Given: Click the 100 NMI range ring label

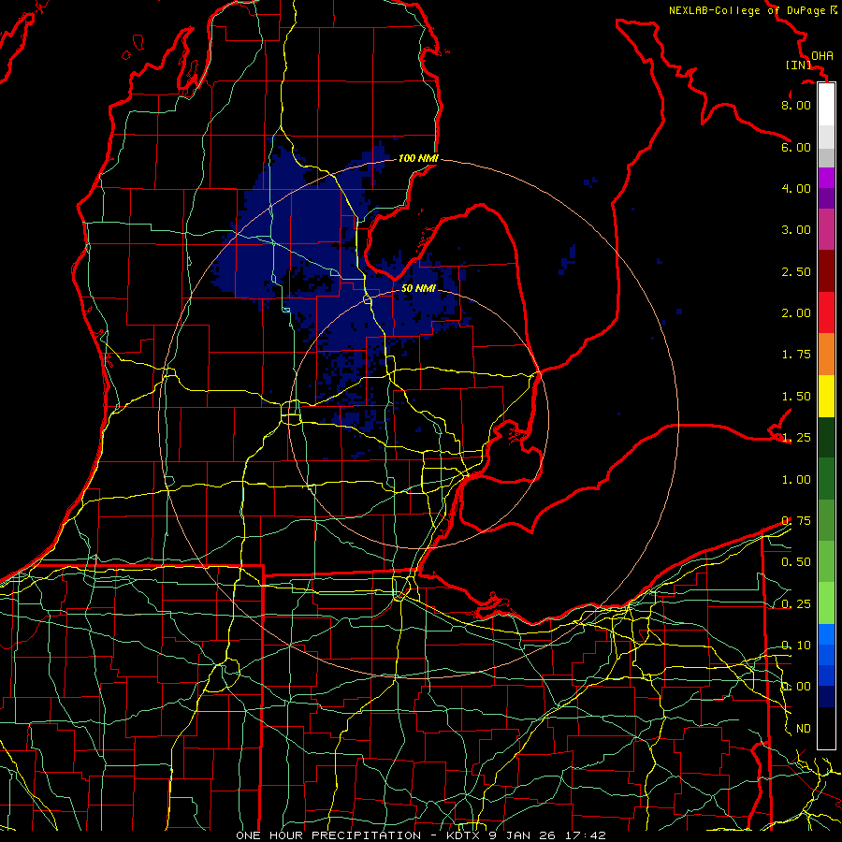Looking at the screenshot, I should point(418,158).
